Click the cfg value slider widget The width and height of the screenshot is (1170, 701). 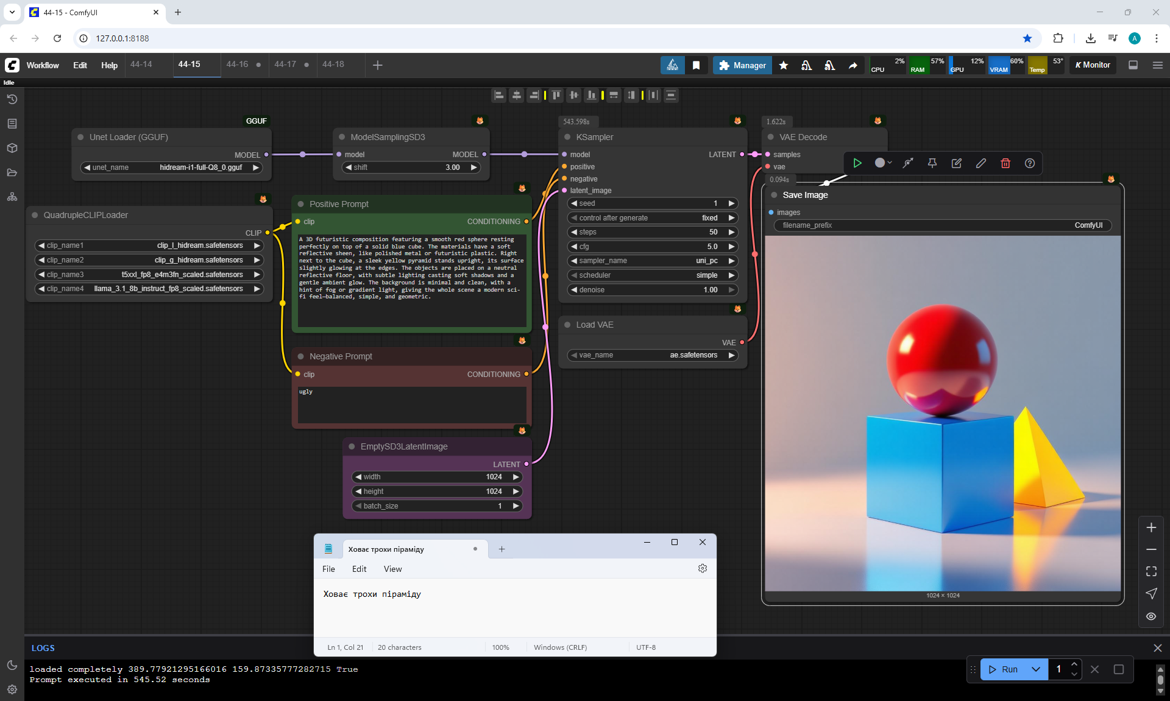652,247
